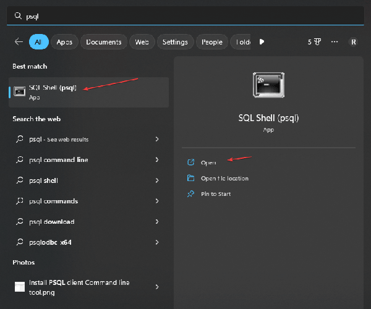Click the R user account avatar

[x=353, y=42]
